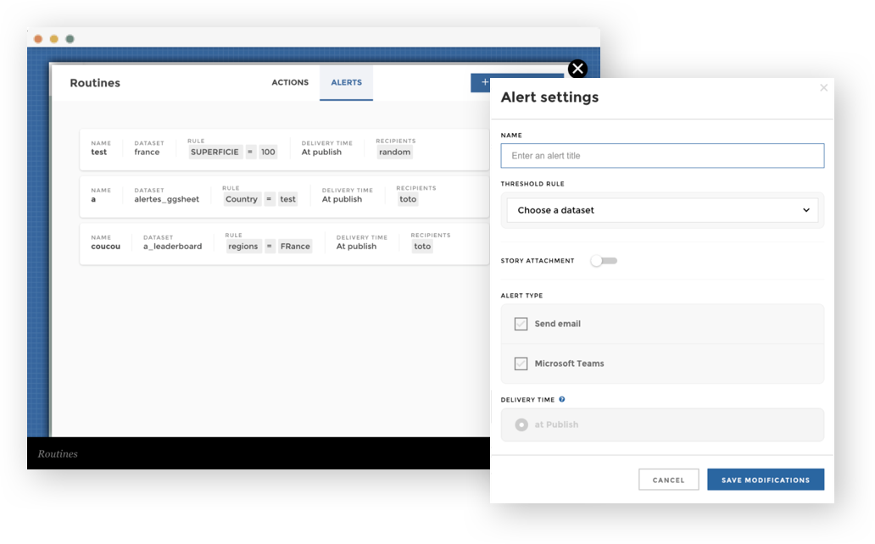Click the yellow window minimize dot
The height and width of the screenshot is (544, 875).
54,39
